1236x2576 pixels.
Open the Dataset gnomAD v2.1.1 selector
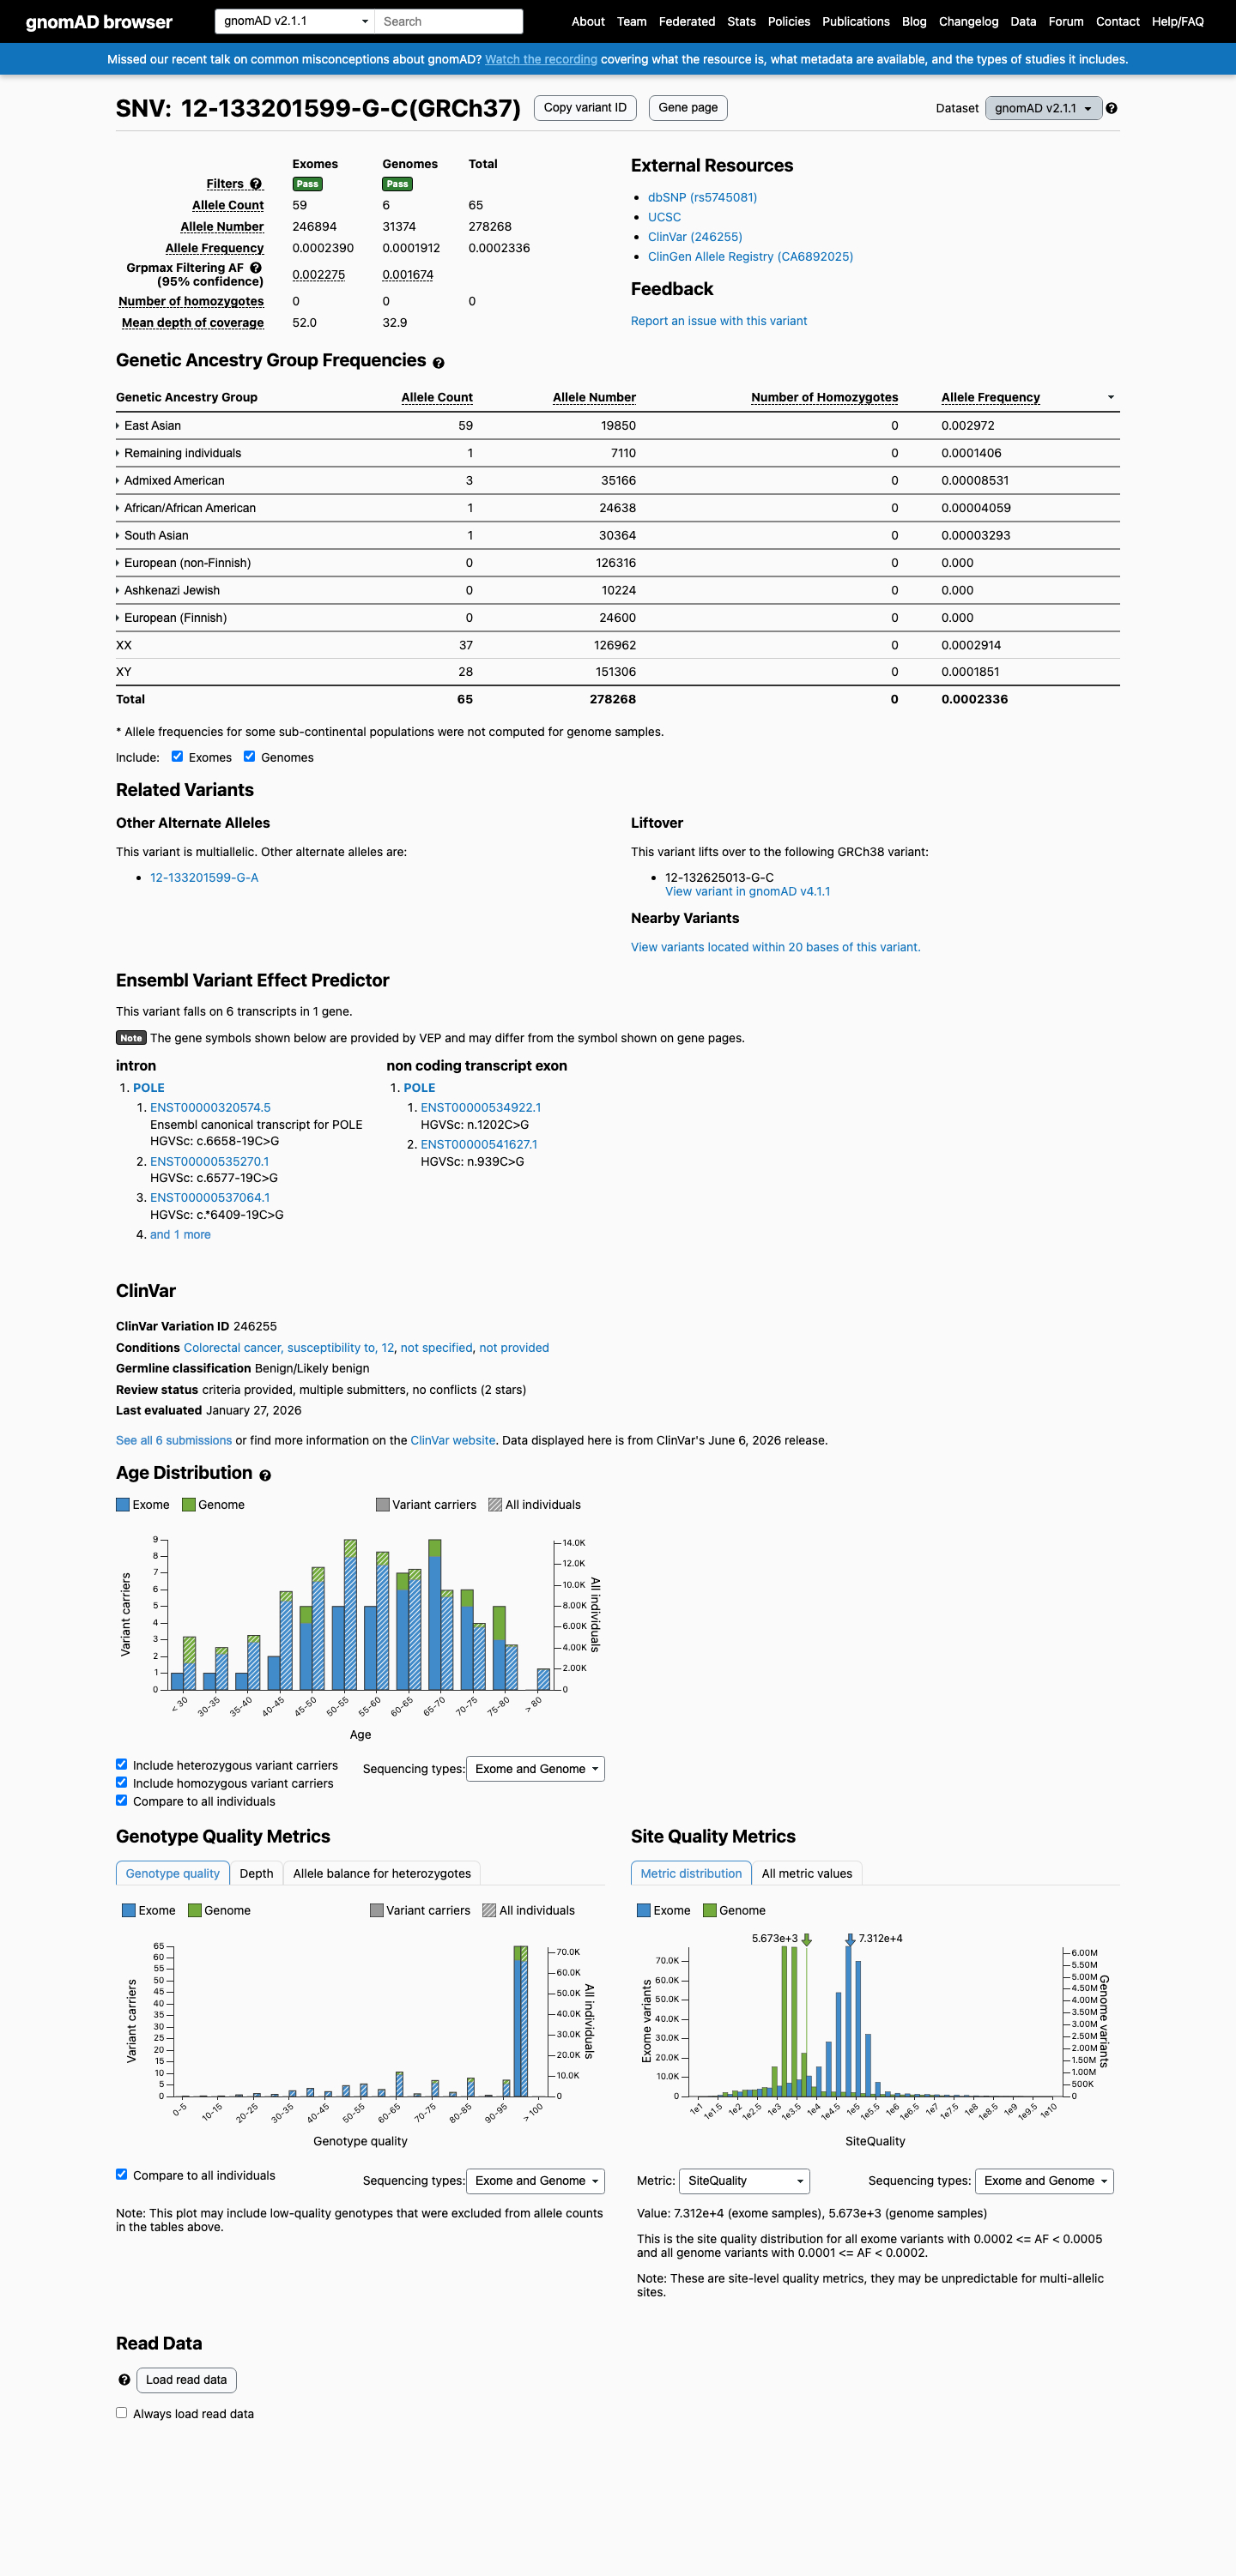coord(1043,108)
